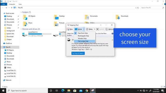Open the Mode button in Snipping Tool

(x=78, y=29)
